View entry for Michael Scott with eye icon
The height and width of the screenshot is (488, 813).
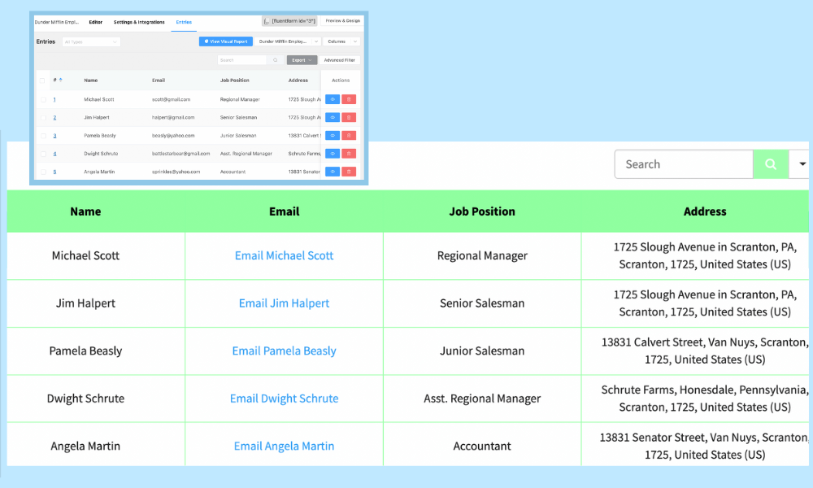pos(333,99)
